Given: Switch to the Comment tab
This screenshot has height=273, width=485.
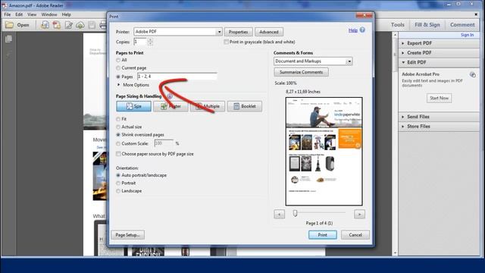Looking at the screenshot, I should point(462,25).
